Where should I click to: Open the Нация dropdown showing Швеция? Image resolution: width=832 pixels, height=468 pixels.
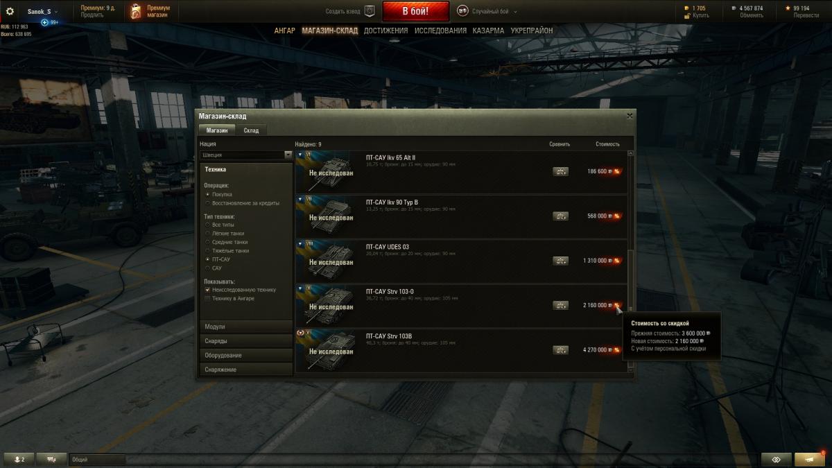[246, 155]
